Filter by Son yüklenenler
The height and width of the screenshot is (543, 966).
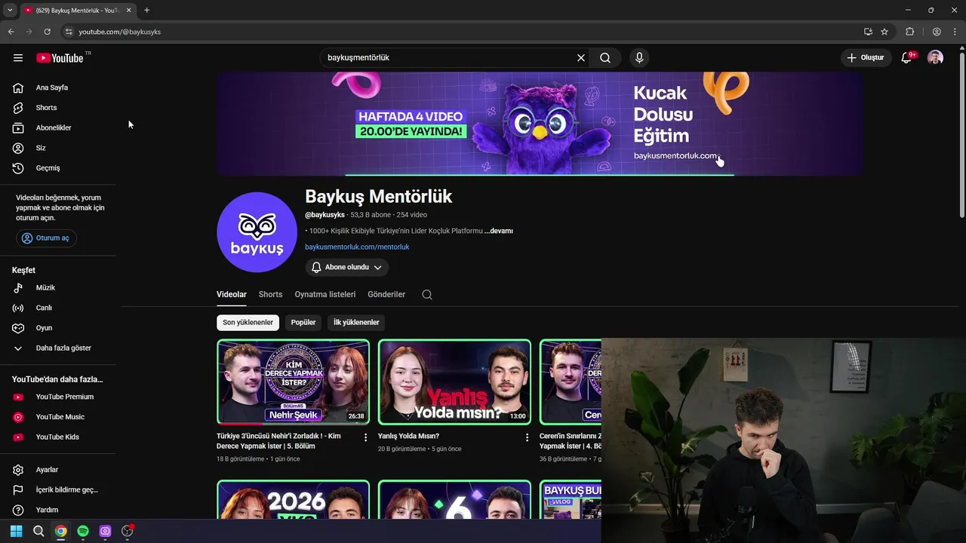point(248,323)
